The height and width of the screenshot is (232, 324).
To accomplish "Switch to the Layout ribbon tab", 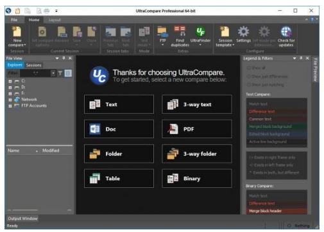I will click(x=55, y=20).
